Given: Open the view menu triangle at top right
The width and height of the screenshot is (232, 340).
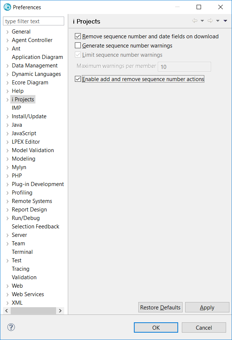Looking at the screenshot, I should click(x=225, y=21).
